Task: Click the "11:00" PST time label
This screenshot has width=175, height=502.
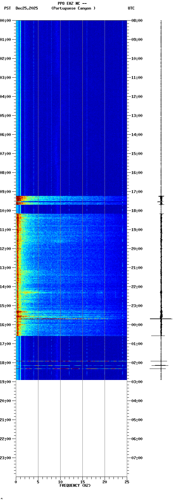Action: [6, 230]
